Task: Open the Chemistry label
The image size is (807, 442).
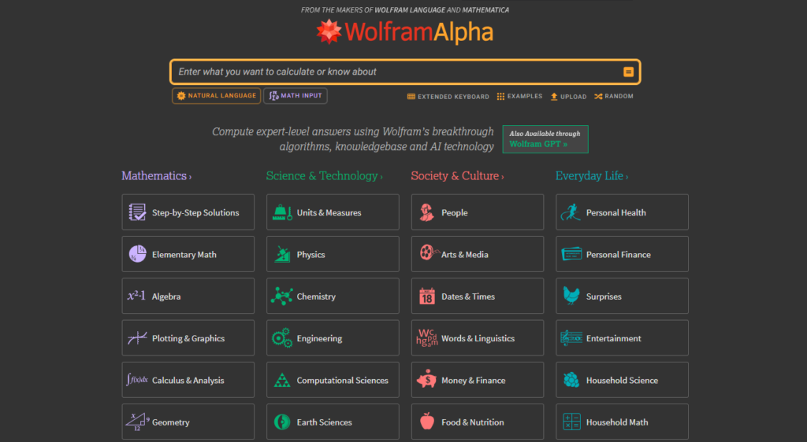Action: pyautogui.click(x=316, y=297)
